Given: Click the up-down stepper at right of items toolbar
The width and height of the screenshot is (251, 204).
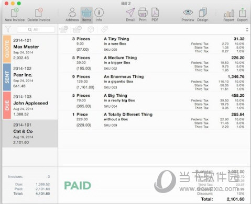Looking at the screenshot, I should (247, 29).
